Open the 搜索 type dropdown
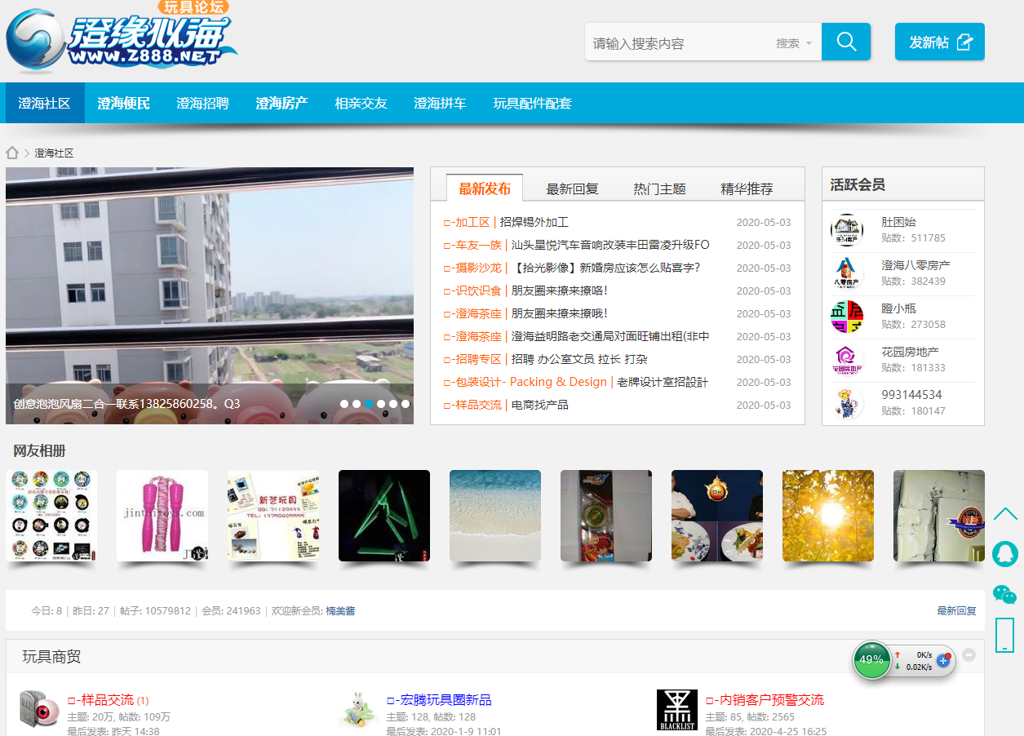The height and width of the screenshot is (736, 1024). (x=793, y=43)
